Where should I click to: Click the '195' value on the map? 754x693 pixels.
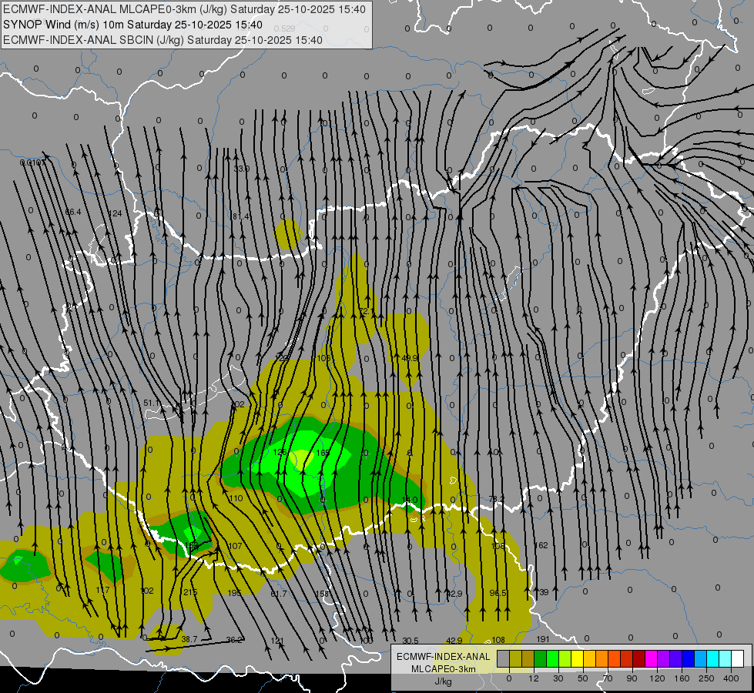click(x=234, y=593)
